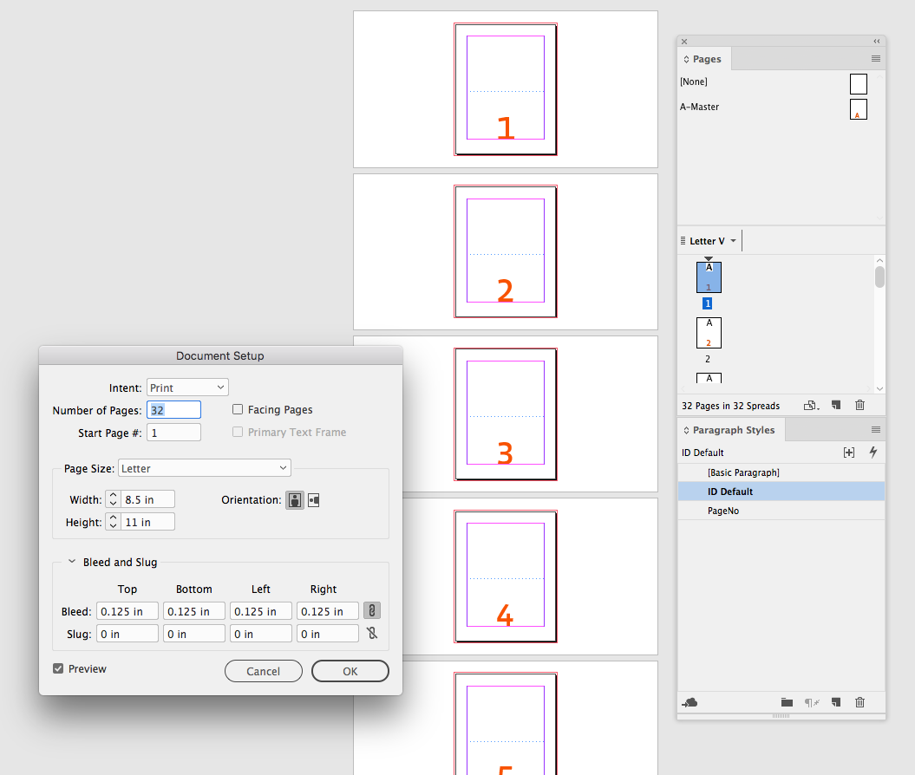This screenshot has width=915, height=775.
Task: Open the Pages panel flyout menu
Action: pyautogui.click(x=875, y=58)
